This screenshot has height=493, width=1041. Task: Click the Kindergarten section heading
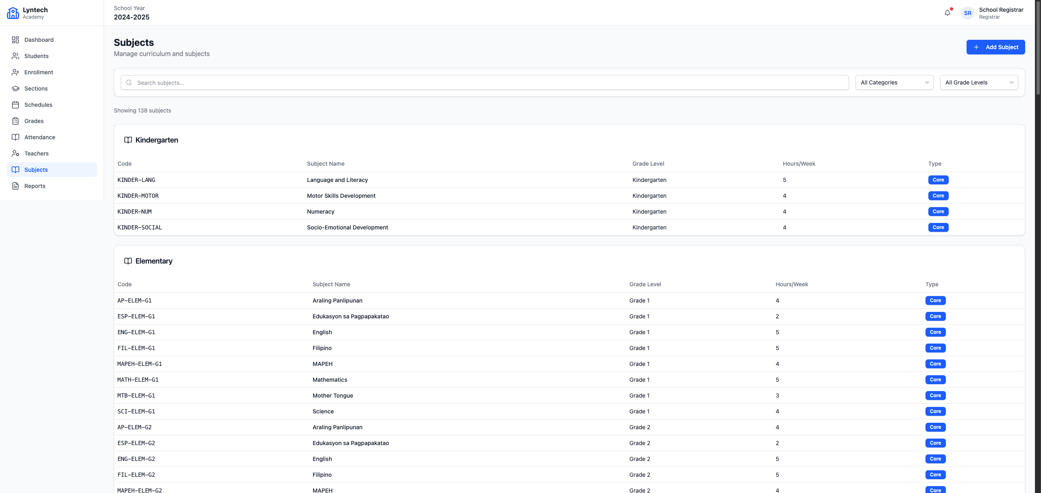157,140
